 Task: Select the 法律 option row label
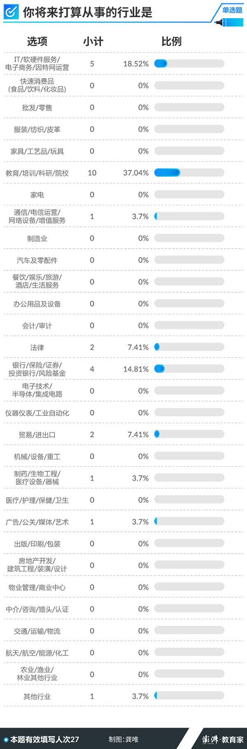coord(37,348)
